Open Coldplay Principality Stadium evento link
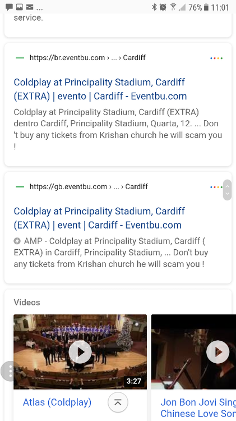236x421 pixels. pos(100,89)
